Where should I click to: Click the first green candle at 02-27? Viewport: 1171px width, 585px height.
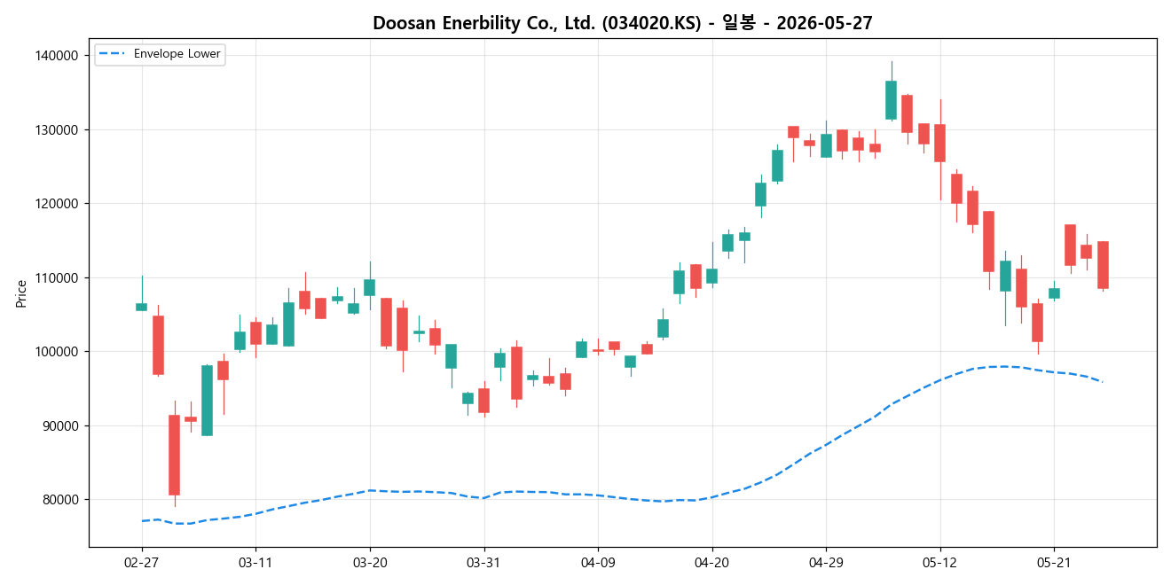click(x=141, y=307)
